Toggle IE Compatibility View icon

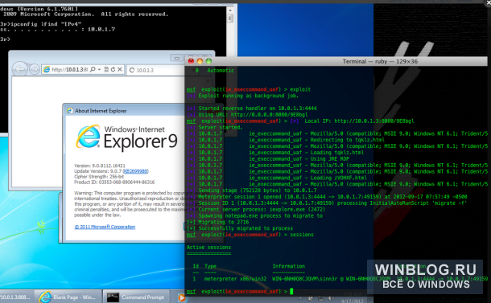(x=106, y=69)
